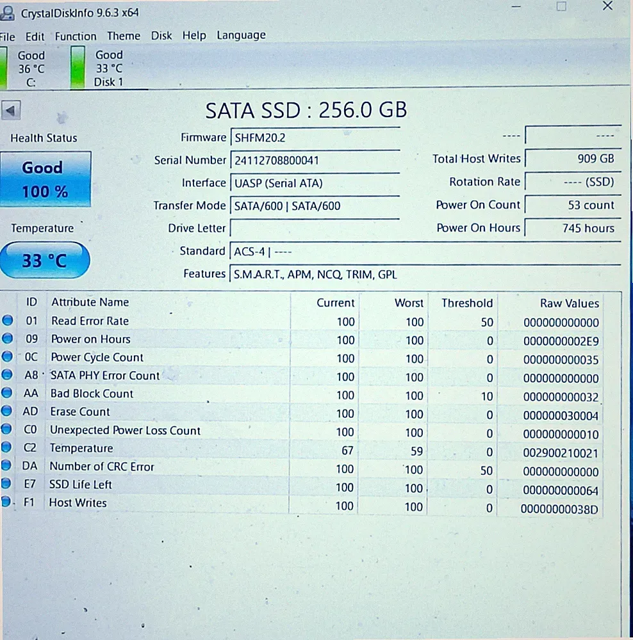Click raw value 002900210021
The height and width of the screenshot is (640, 633).
560,452
